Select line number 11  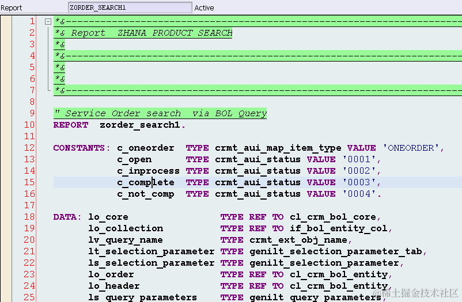click(29, 136)
